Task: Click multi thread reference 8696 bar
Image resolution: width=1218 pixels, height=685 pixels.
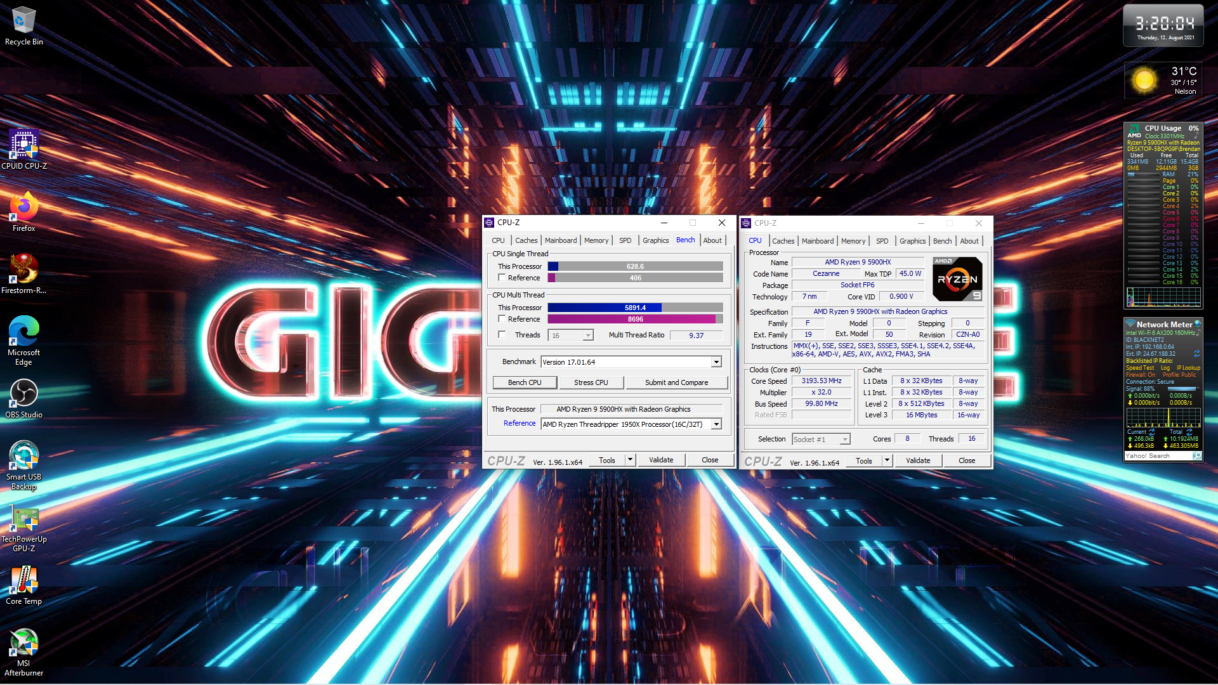Action: coord(635,319)
